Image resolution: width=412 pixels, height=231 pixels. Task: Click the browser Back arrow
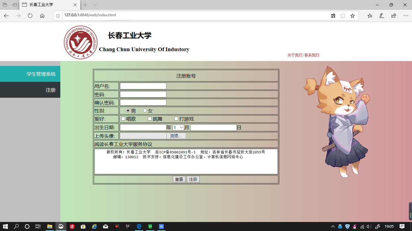tap(6, 16)
